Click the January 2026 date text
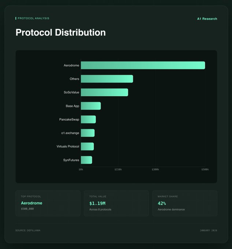Image resolution: width=232 pixels, height=249 pixels. (208, 230)
